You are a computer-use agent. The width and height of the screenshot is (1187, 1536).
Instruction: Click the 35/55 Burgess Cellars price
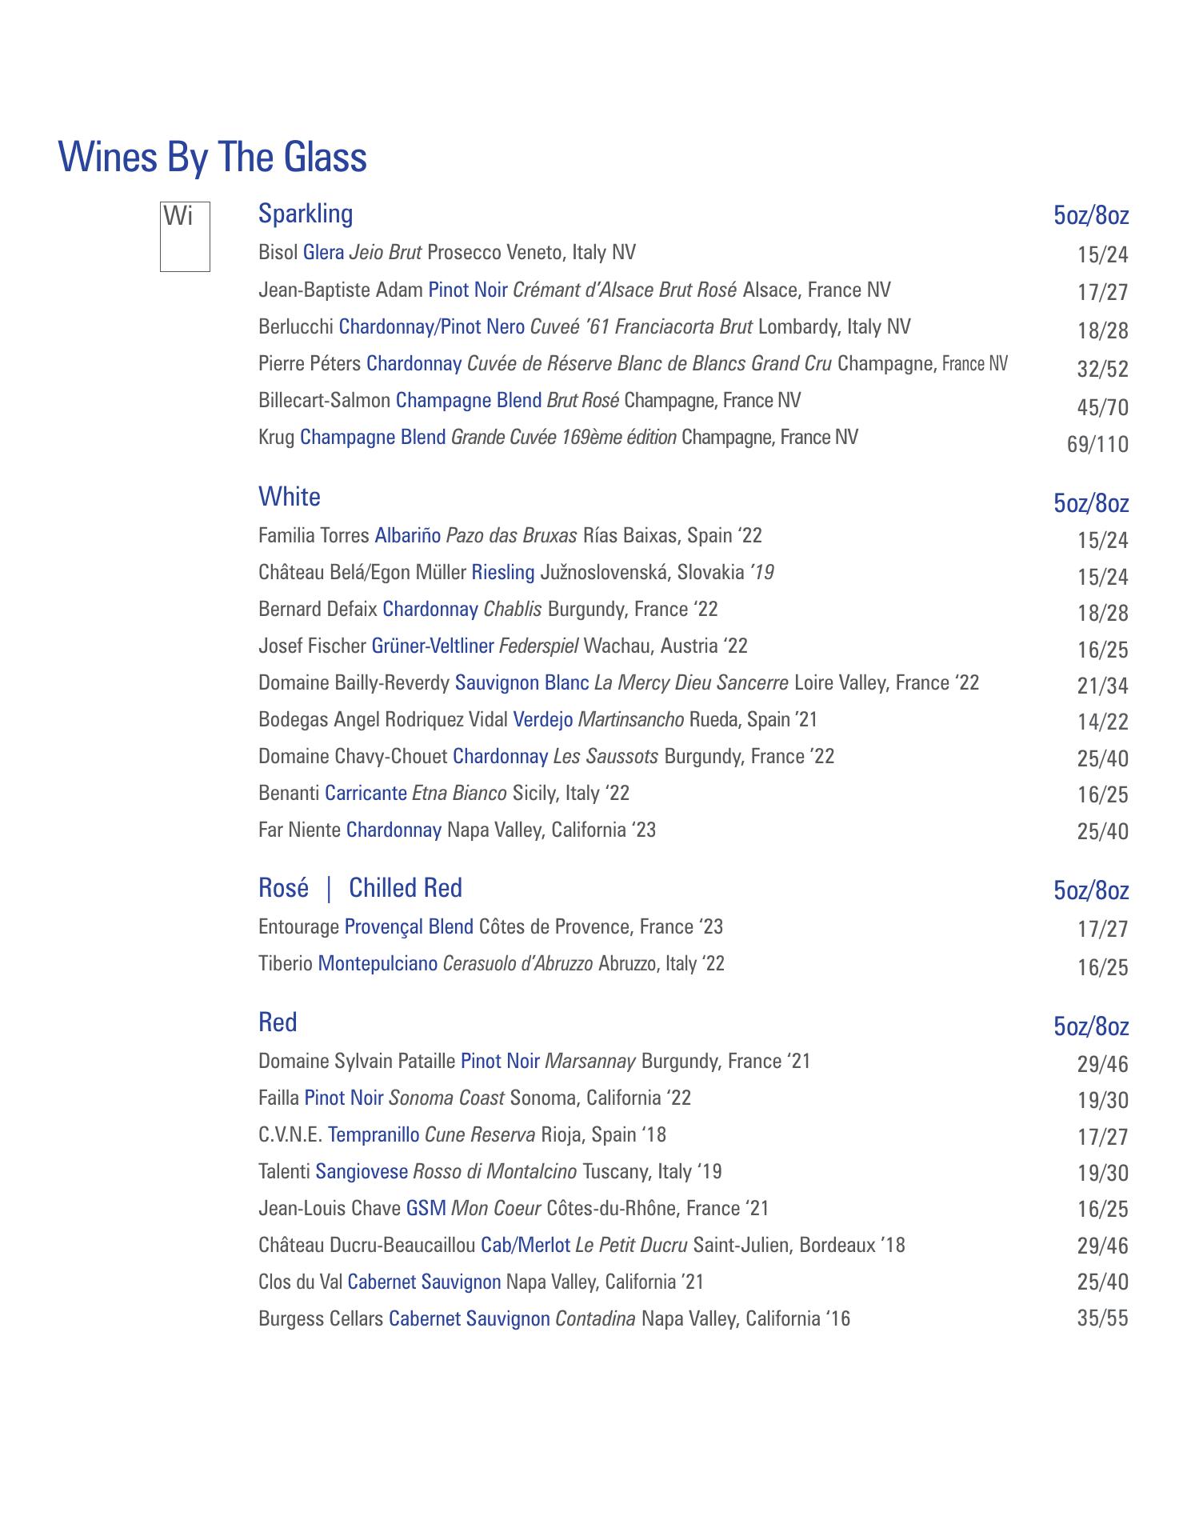tap(1103, 1318)
